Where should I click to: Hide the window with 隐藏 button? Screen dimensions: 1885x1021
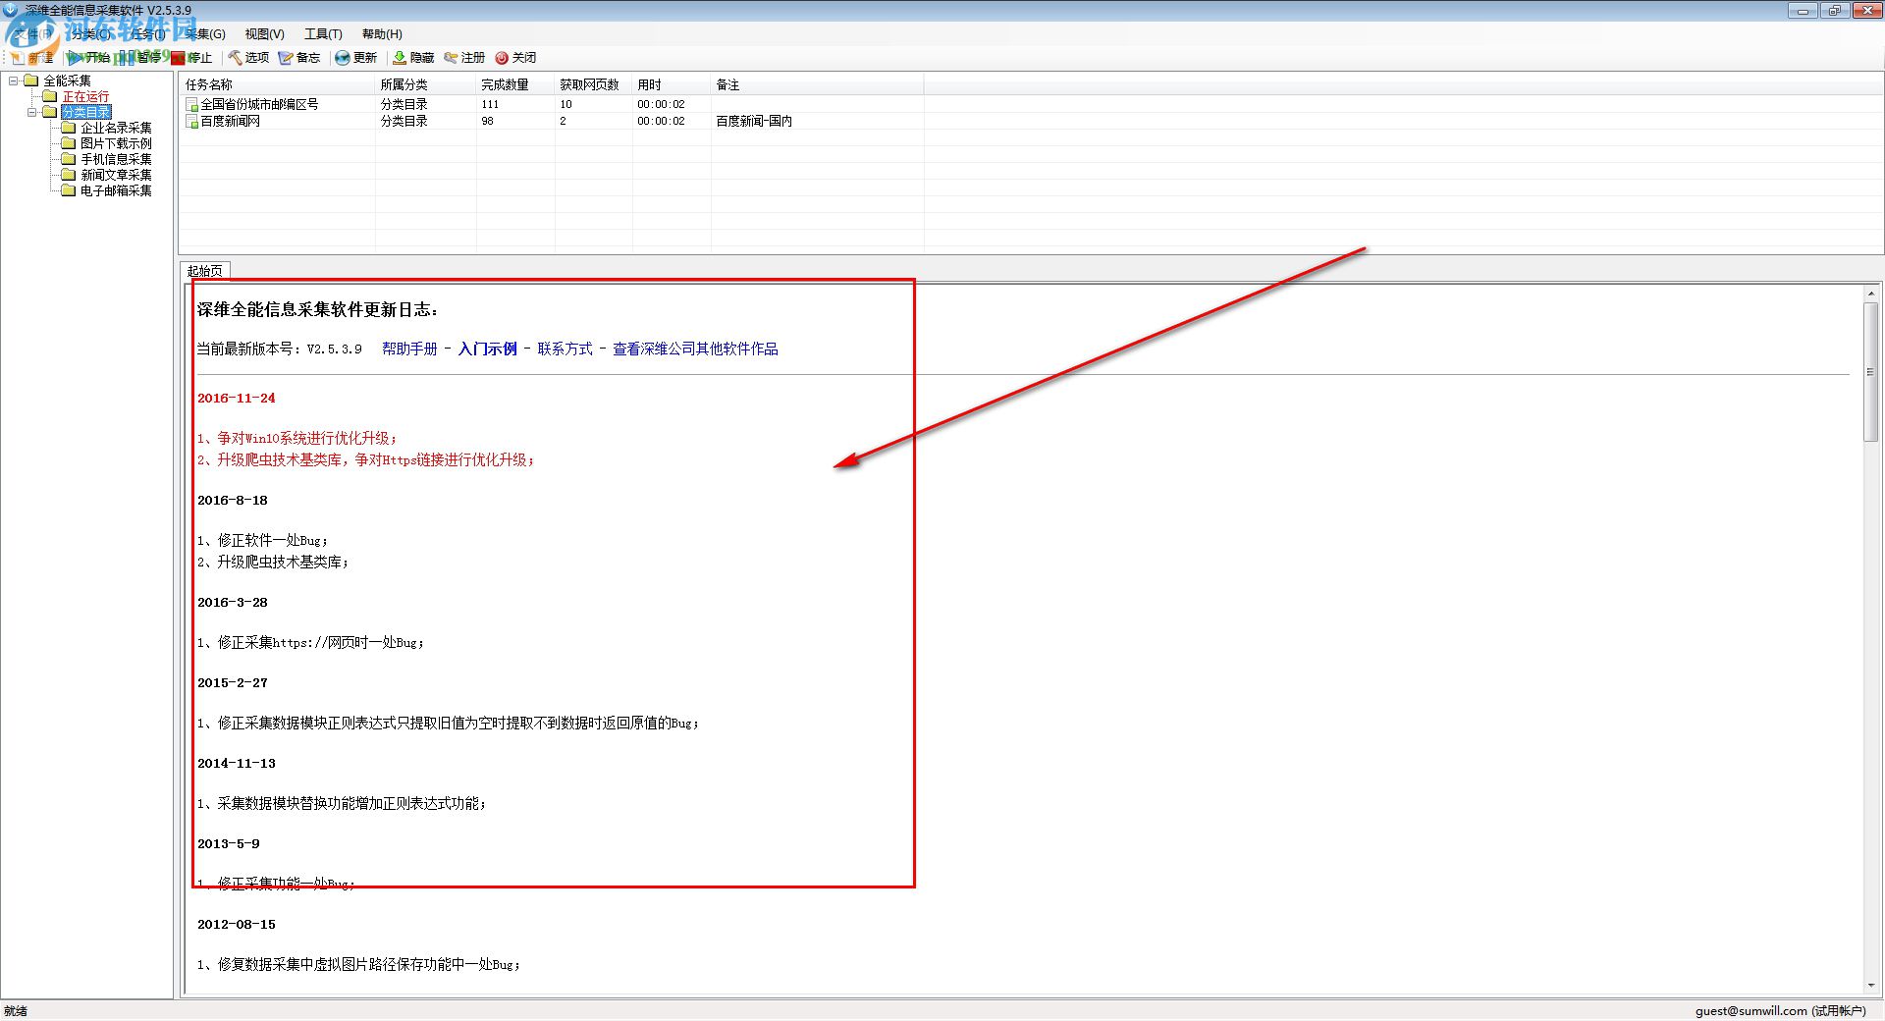(x=413, y=58)
